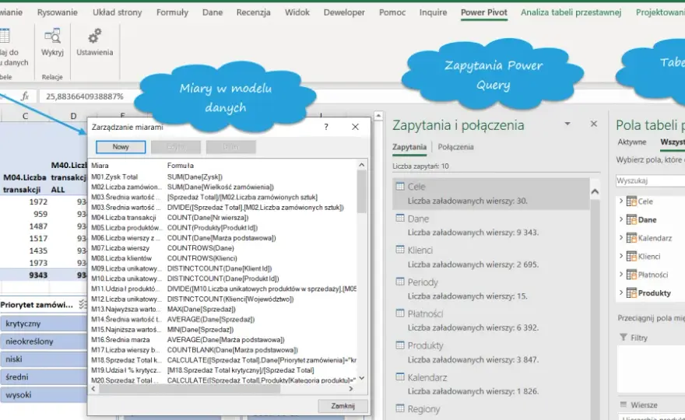Click the Cele query table icon
The image size is (685, 420).
[400, 187]
